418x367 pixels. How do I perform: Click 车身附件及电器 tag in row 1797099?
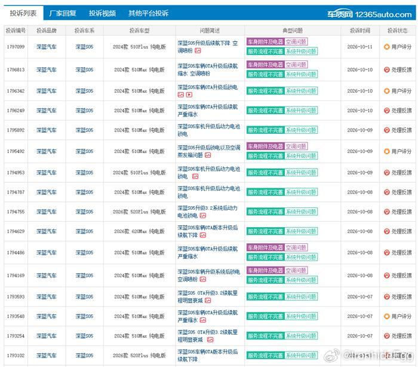coord(266,42)
